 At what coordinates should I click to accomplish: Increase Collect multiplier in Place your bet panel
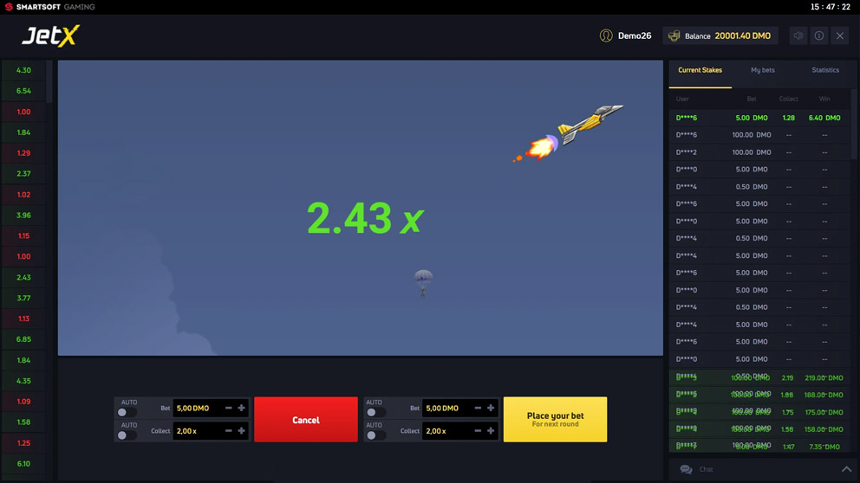pyautogui.click(x=491, y=430)
